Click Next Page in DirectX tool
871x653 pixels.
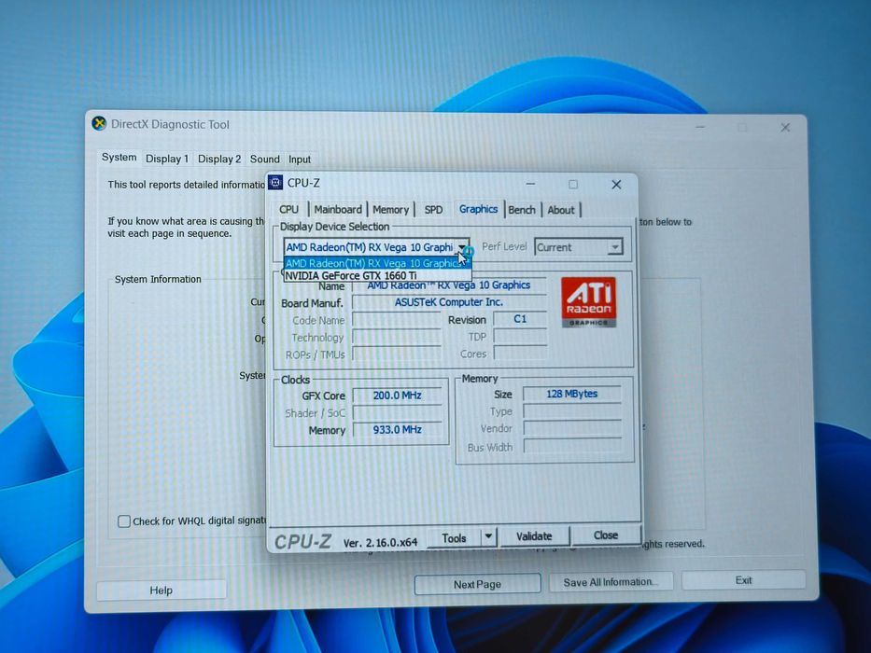point(477,584)
